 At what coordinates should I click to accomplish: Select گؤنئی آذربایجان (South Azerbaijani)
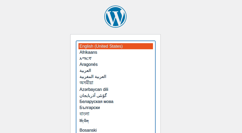pyautogui.click(x=116, y=95)
